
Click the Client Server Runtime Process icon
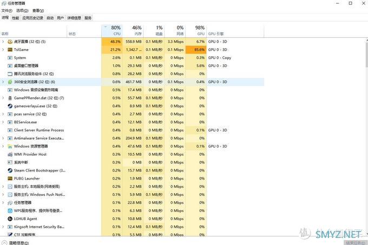10,130
